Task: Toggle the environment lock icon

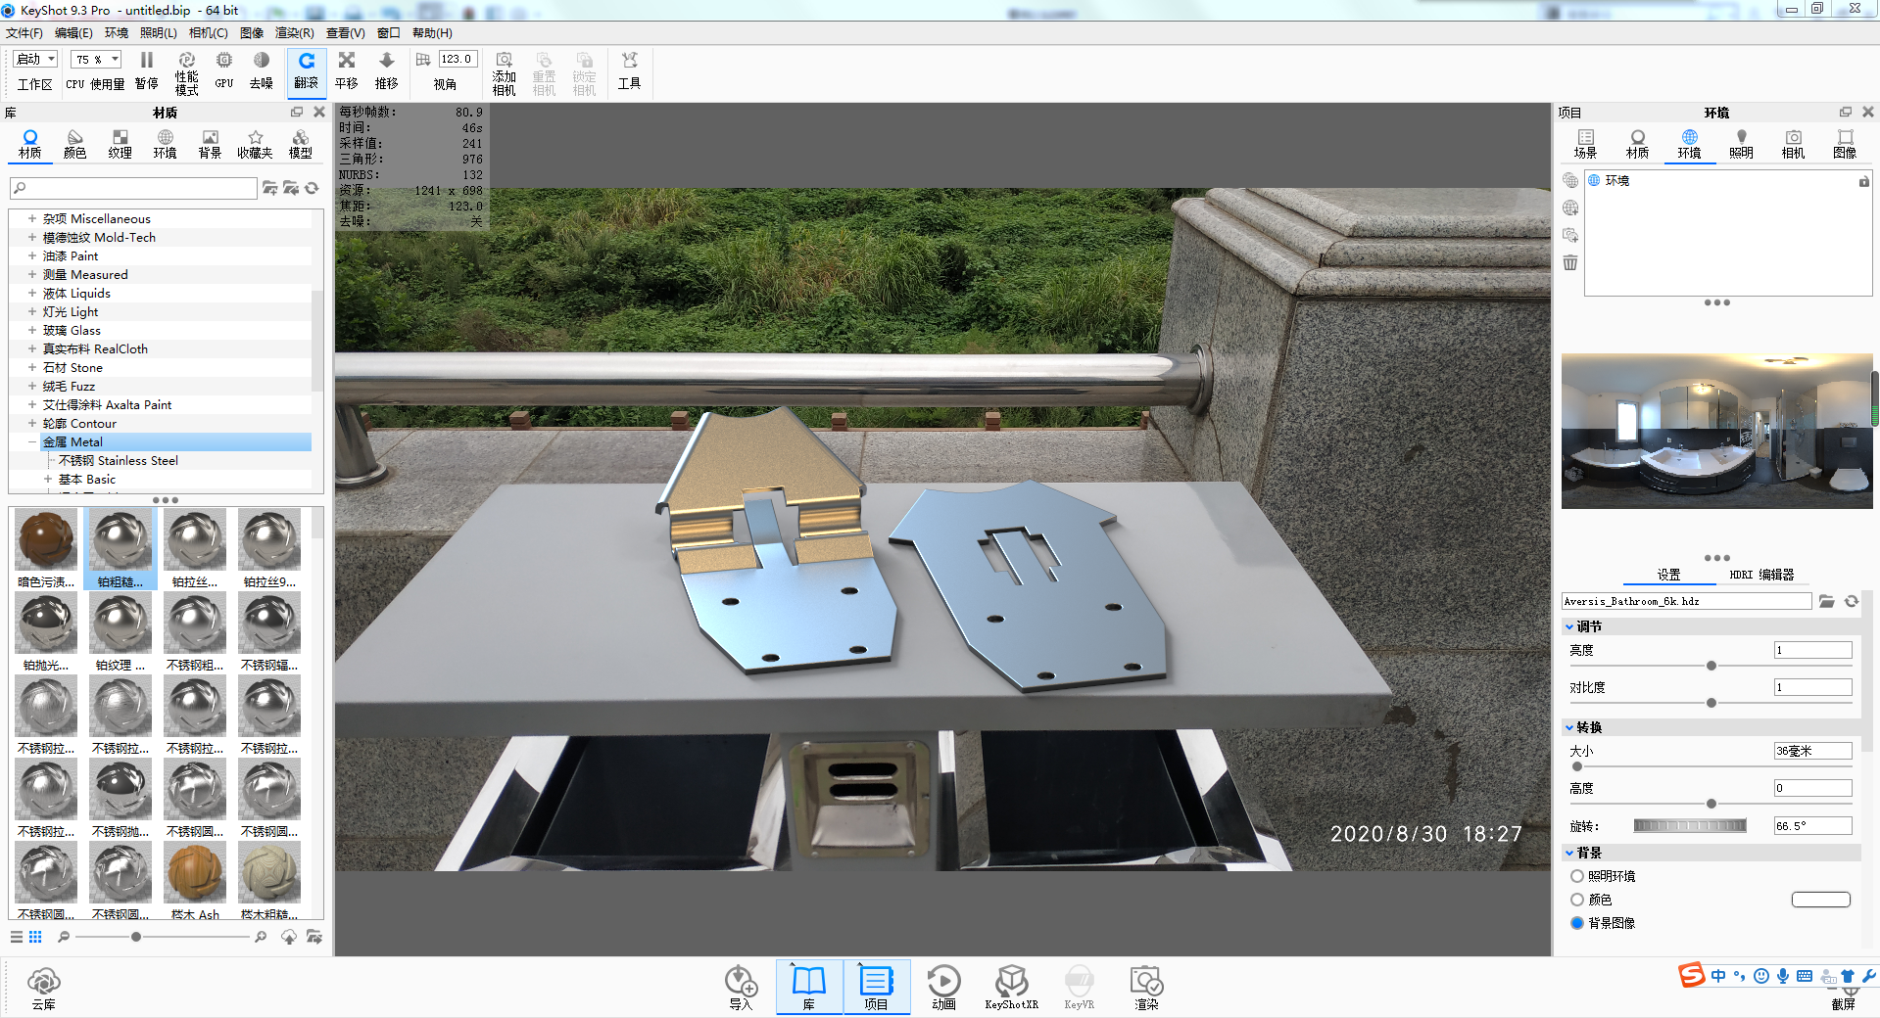Action: point(1864,181)
